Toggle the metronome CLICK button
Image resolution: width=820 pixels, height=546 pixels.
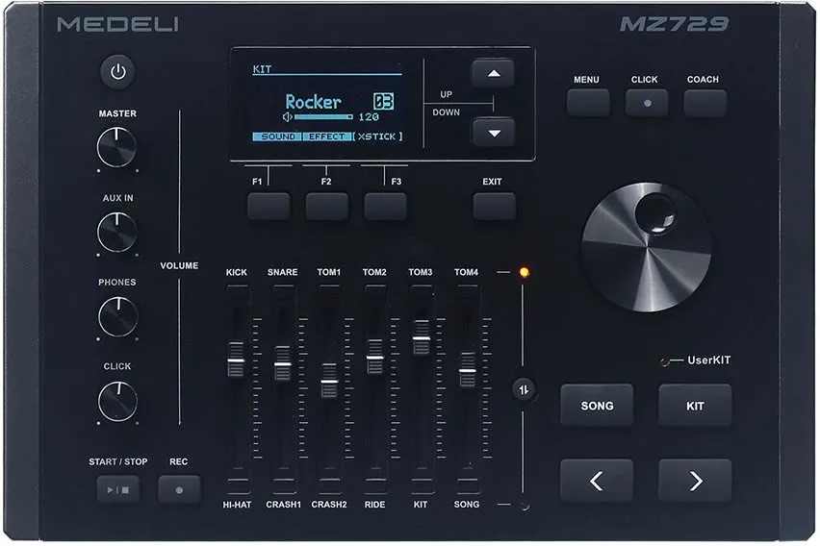coord(647,103)
